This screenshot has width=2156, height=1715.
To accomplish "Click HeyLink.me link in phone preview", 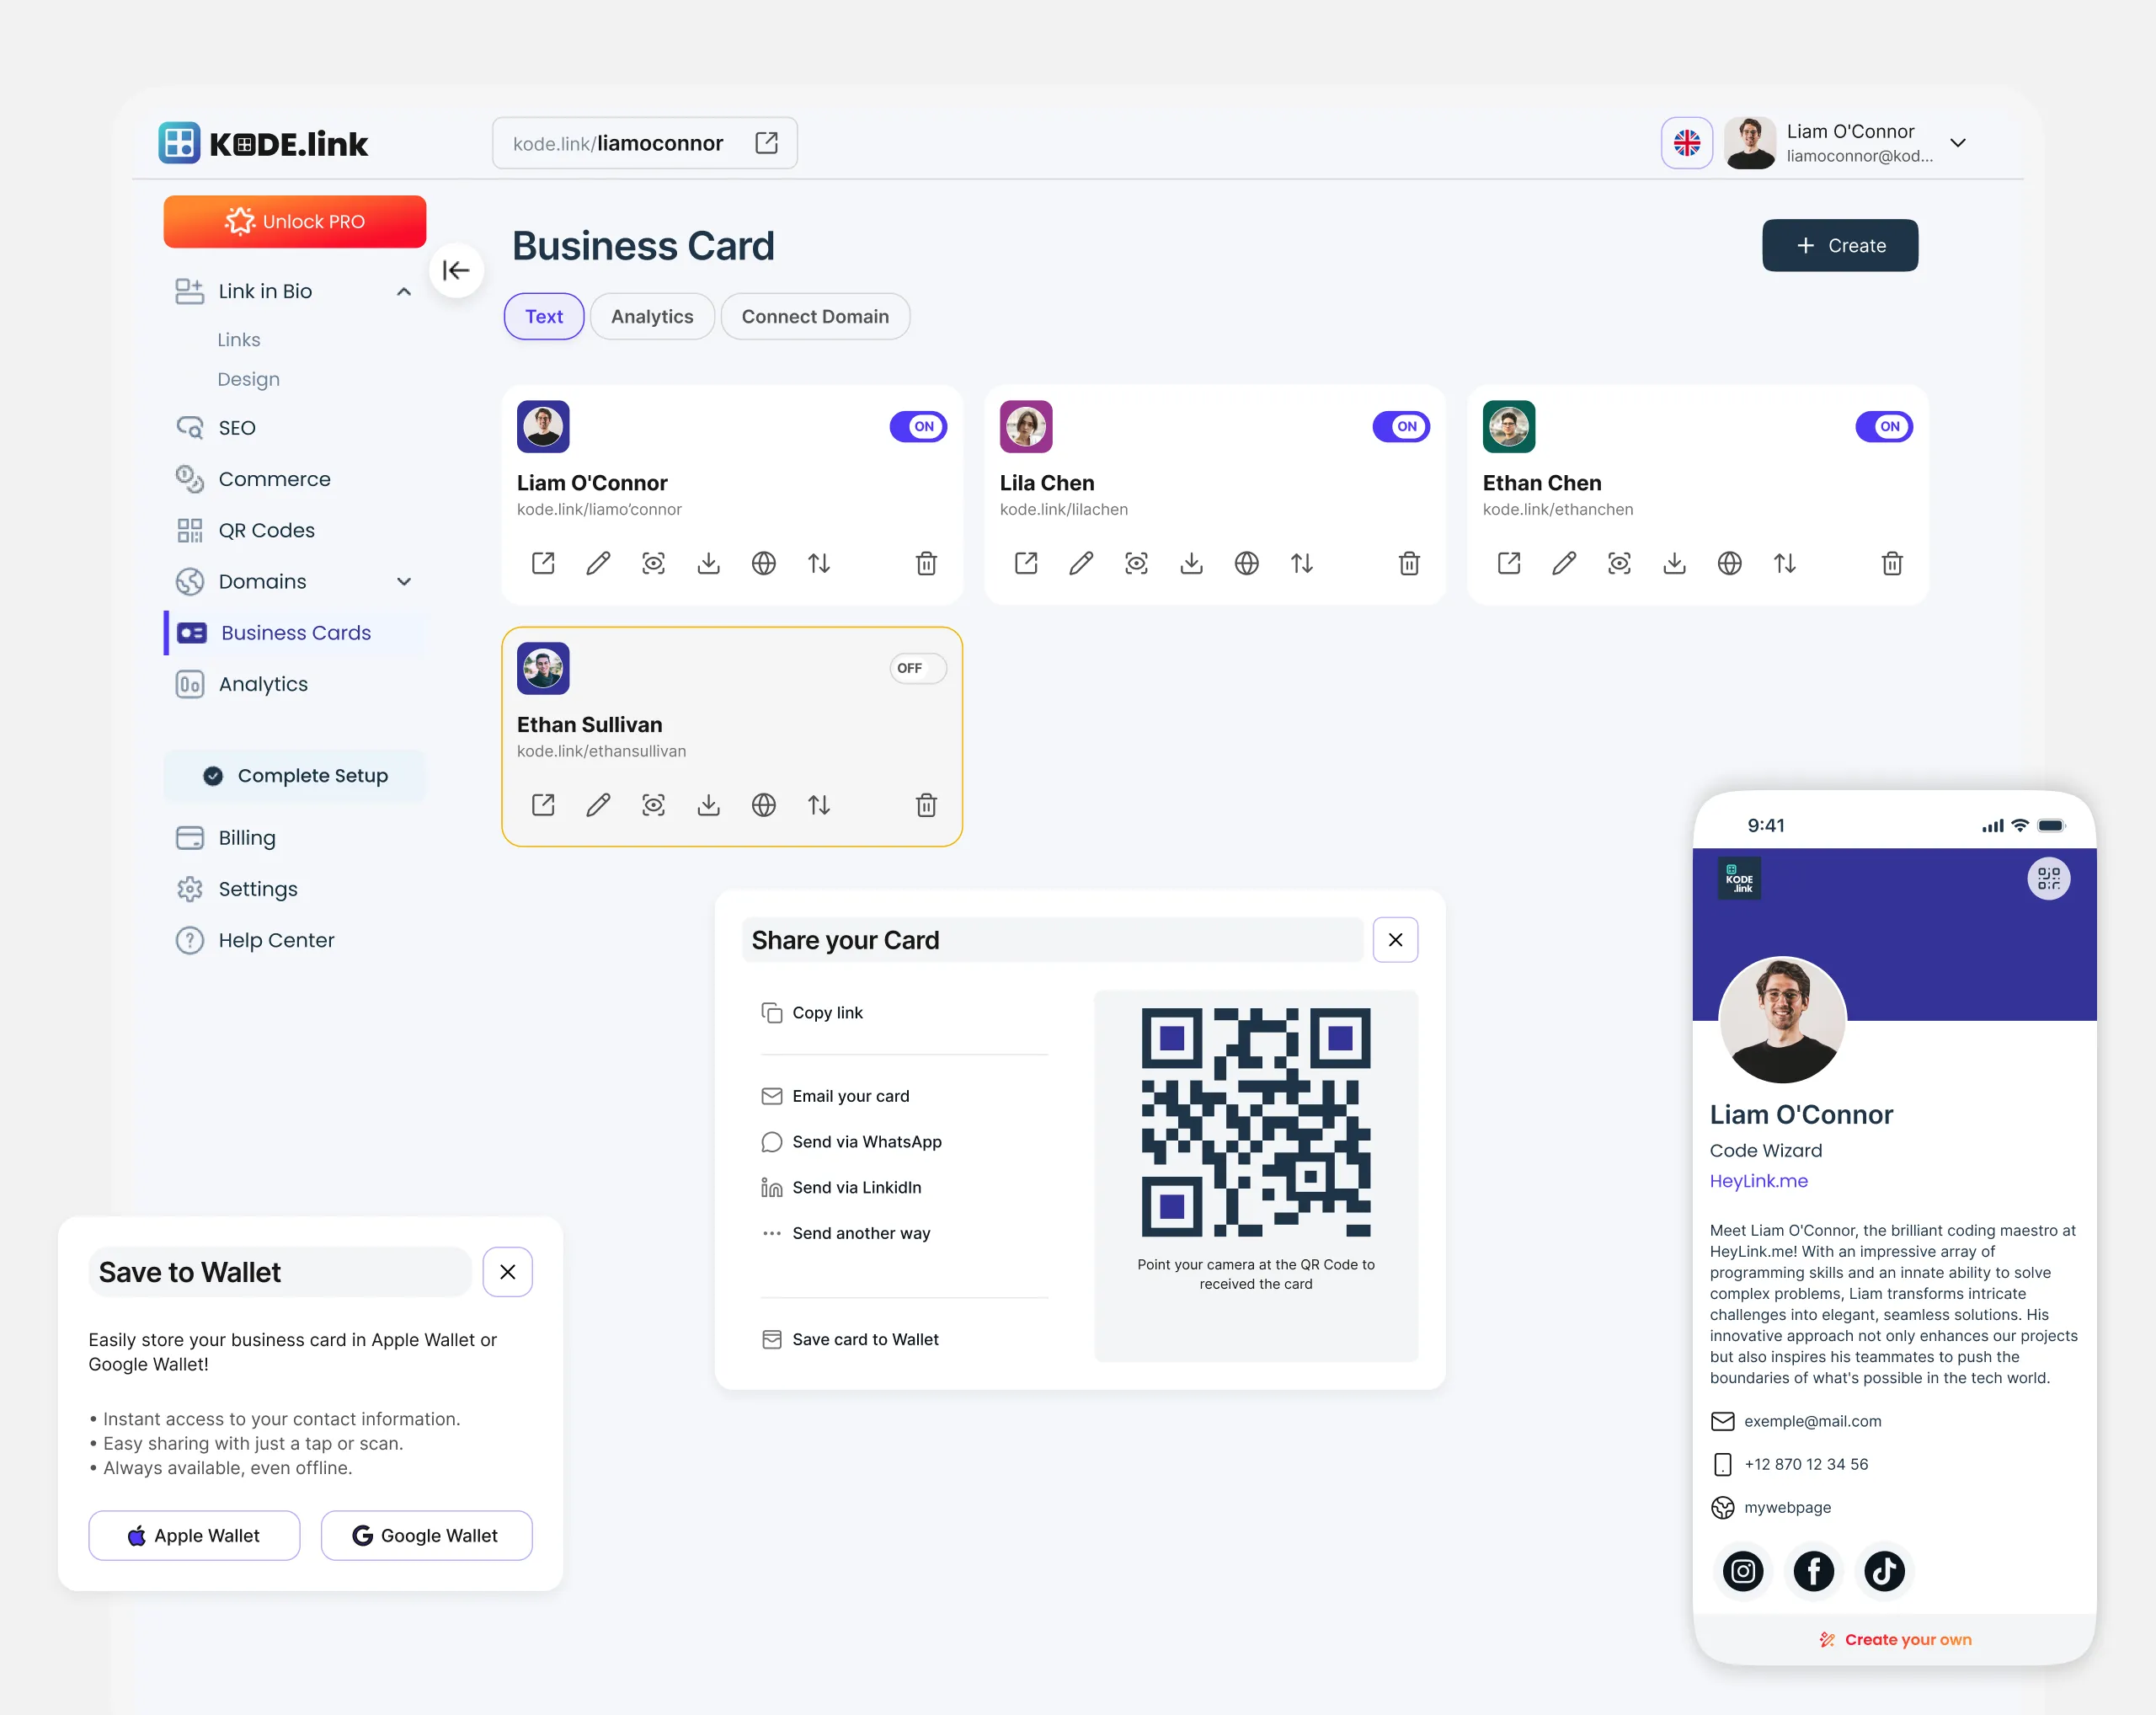I will (1758, 1181).
